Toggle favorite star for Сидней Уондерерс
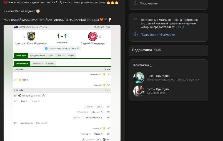This screenshot has width=223, height=141. (x=100, y=37)
